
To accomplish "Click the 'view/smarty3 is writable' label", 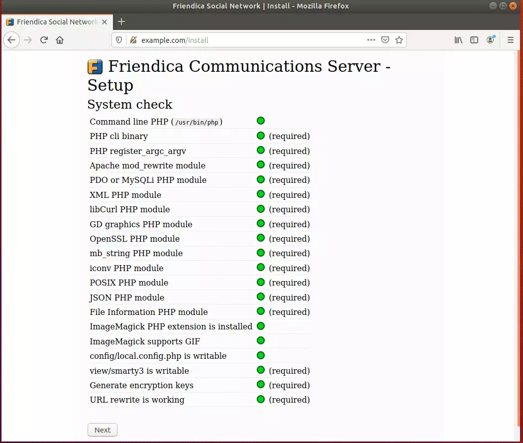I will [139, 371].
